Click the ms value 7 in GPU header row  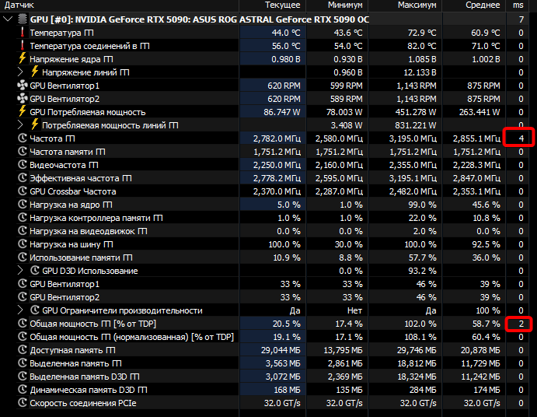click(521, 19)
